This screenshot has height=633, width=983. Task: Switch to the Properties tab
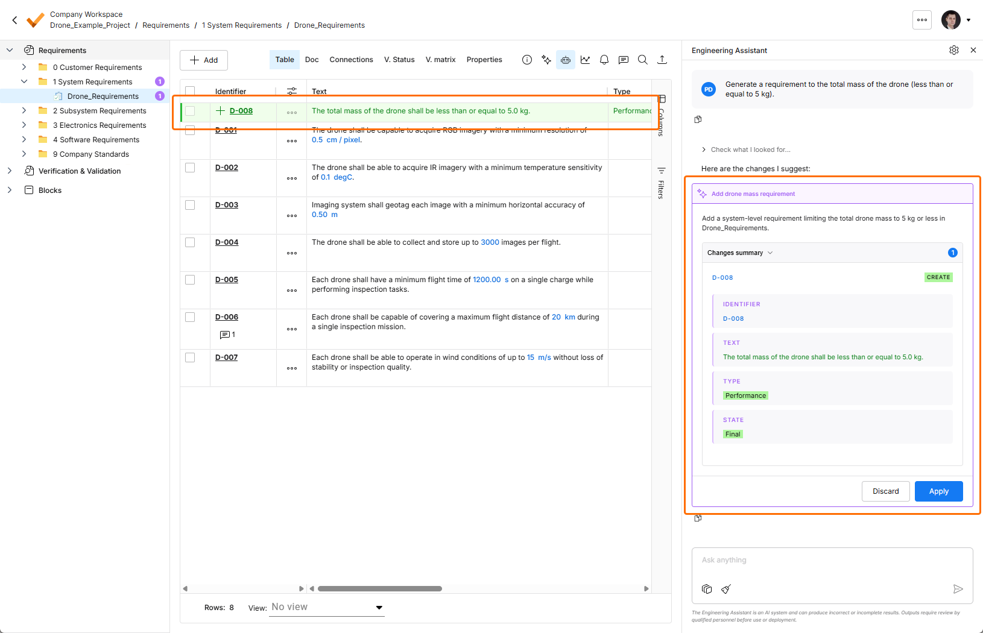point(484,60)
